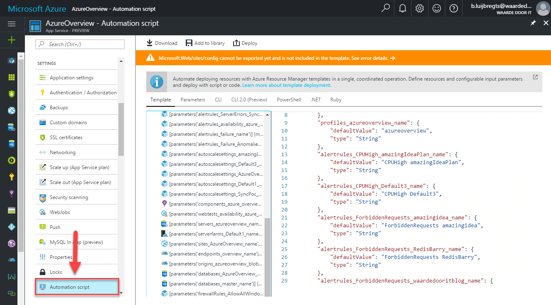Open Custom domains
The image size is (551, 305).
(x=76, y=123)
